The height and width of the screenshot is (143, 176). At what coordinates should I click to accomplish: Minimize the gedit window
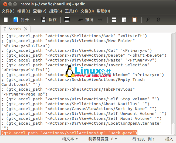pos(10,4)
